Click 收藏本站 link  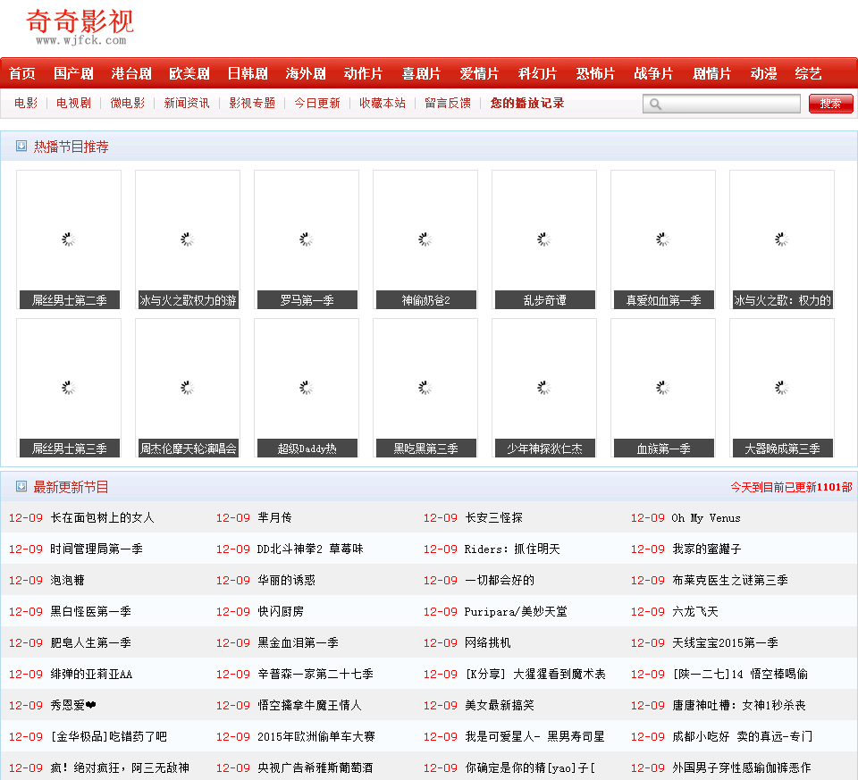pyautogui.click(x=382, y=103)
